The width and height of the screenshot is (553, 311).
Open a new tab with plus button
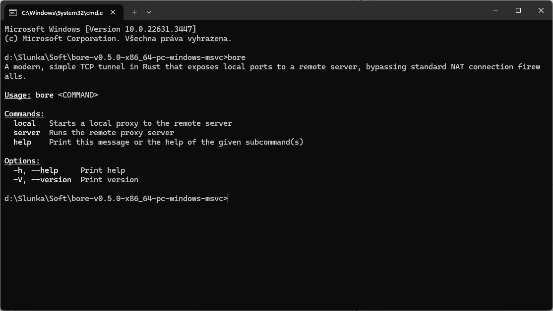pos(134,12)
